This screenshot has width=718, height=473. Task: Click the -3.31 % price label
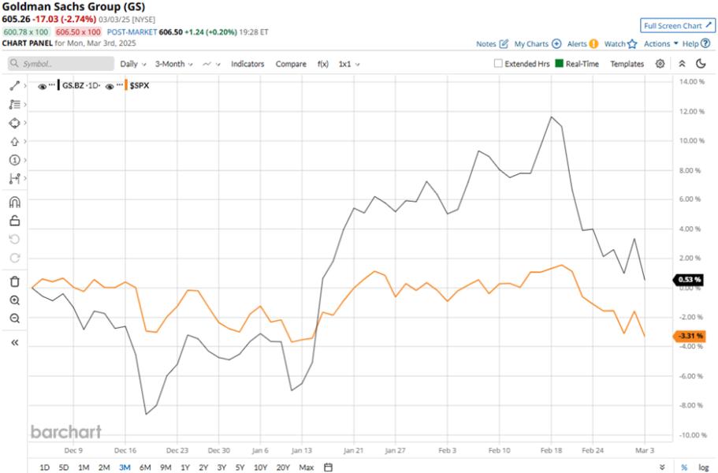pos(688,336)
